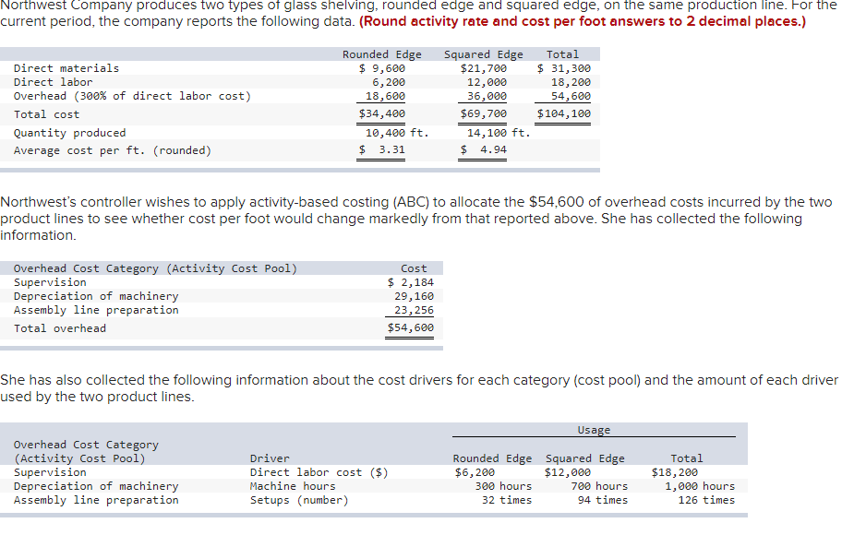The width and height of the screenshot is (842, 535).
Task: Select average cost per ft $ 4.94
Action: click(483, 149)
